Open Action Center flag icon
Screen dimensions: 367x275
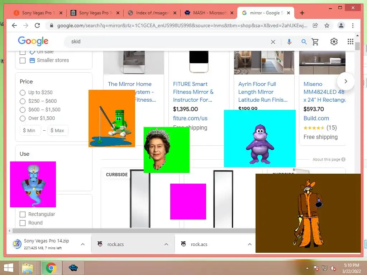316,268
